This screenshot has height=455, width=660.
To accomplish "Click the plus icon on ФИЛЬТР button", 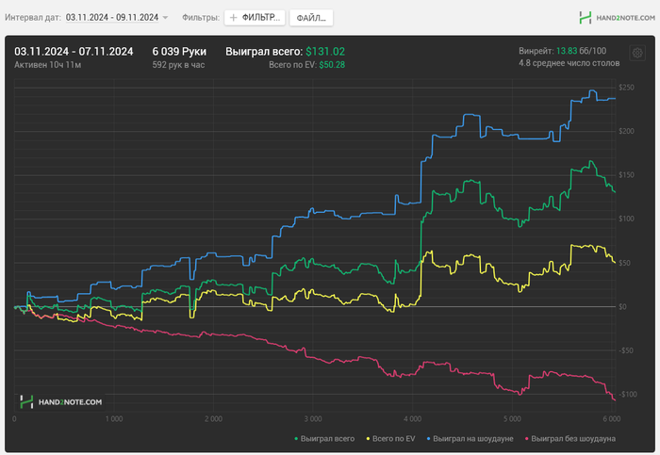I will pos(234,18).
